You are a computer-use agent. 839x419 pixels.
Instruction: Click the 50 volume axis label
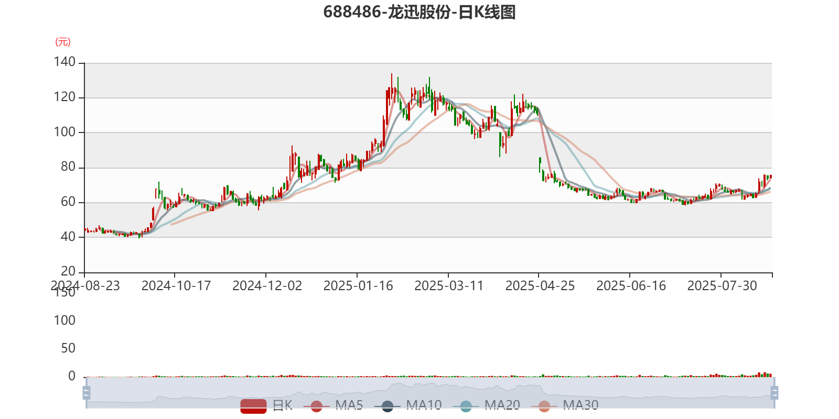point(68,348)
